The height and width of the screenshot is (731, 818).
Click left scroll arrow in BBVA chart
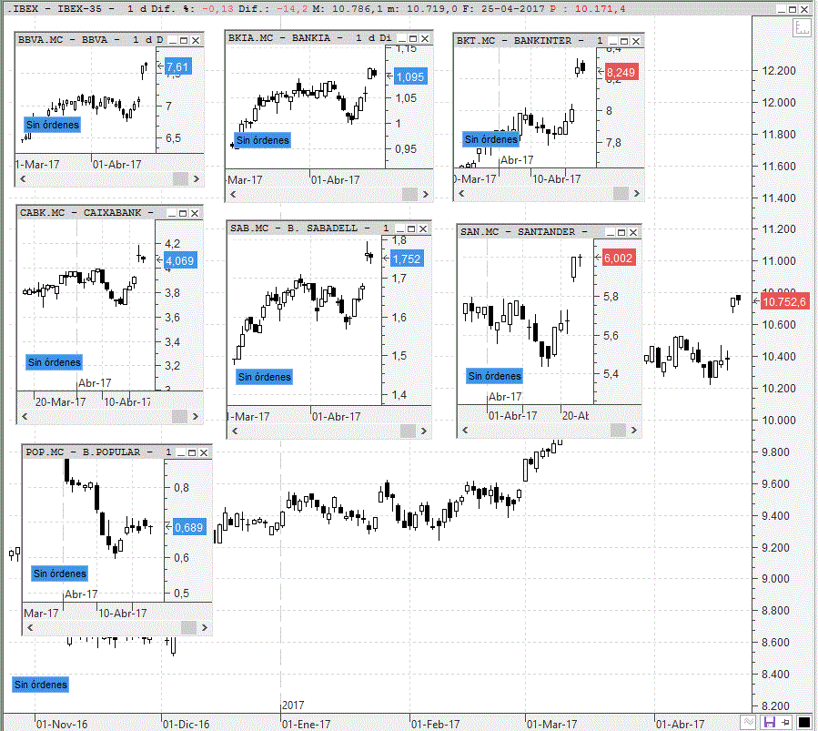tap(23, 179)
